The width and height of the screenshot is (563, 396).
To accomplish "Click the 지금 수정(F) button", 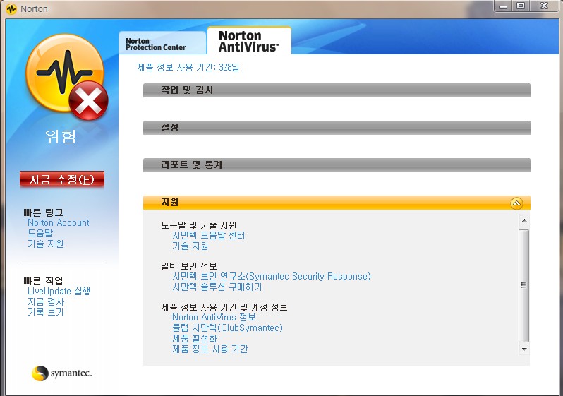I will pos(62,179).
